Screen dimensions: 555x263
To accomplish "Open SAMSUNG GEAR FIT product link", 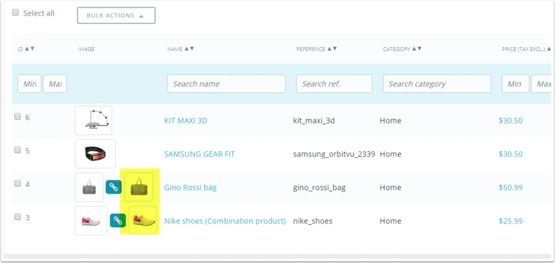I will click(x=199, y=154).
